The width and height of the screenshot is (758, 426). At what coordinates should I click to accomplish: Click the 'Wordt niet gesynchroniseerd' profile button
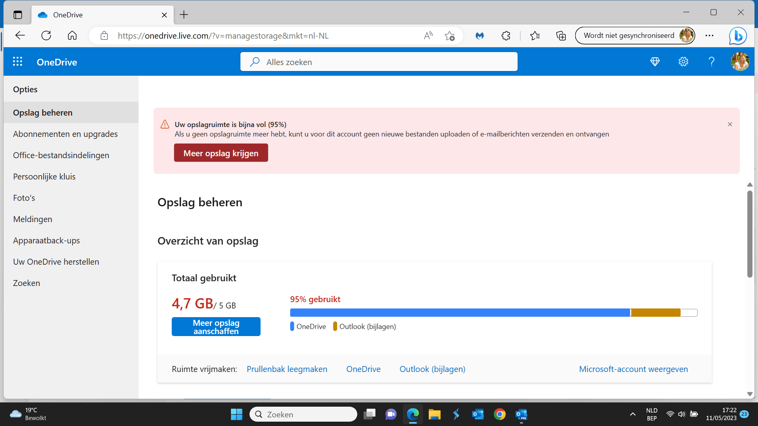pos(635,35)
